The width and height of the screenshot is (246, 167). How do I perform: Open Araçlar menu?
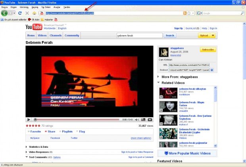[x=57, y=7]
